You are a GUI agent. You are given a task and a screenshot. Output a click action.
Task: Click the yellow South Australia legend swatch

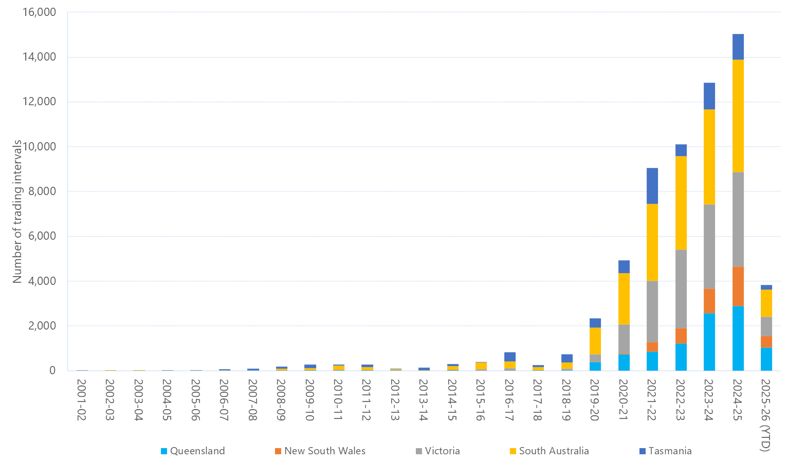(x=512, y=451)
